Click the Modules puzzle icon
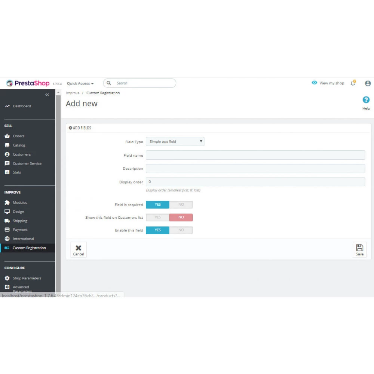The height and width of the screenshot is (374, 374). [x=7, y=202]
